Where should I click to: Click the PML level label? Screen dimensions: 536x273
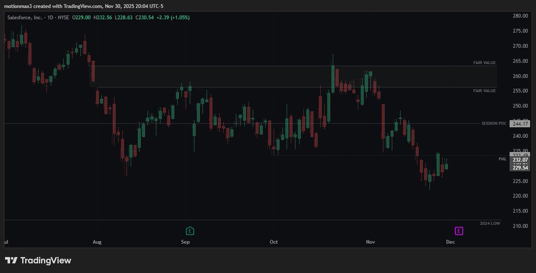[x=503, y=158]
